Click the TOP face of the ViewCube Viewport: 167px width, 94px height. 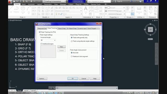pos(150,30)
